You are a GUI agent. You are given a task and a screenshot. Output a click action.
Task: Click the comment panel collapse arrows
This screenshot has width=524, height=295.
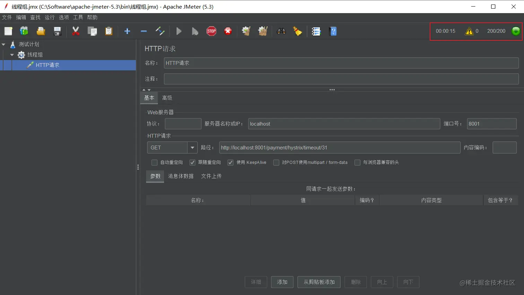[147, 90]
